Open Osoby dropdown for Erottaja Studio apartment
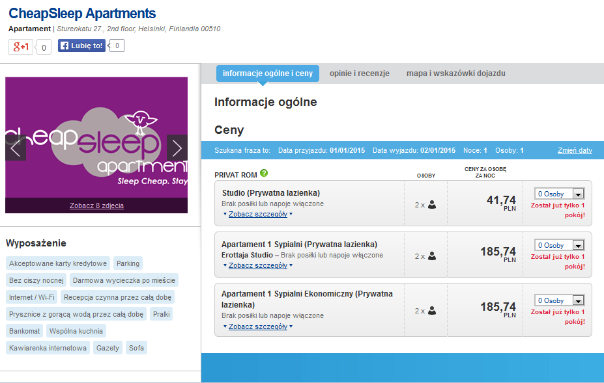This screenshot has width=604, height=383. [x=559, y=245]
